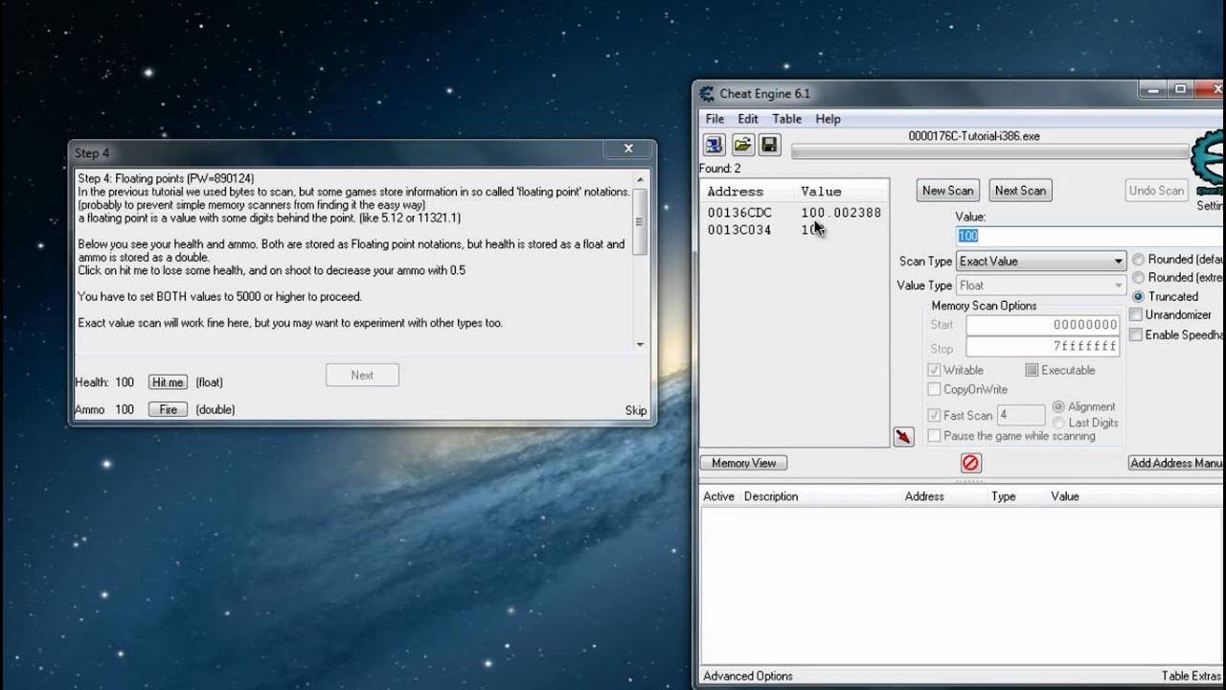
Task: Click the scan progress bar
Action: pyautogui.click(x=989, y=151)
